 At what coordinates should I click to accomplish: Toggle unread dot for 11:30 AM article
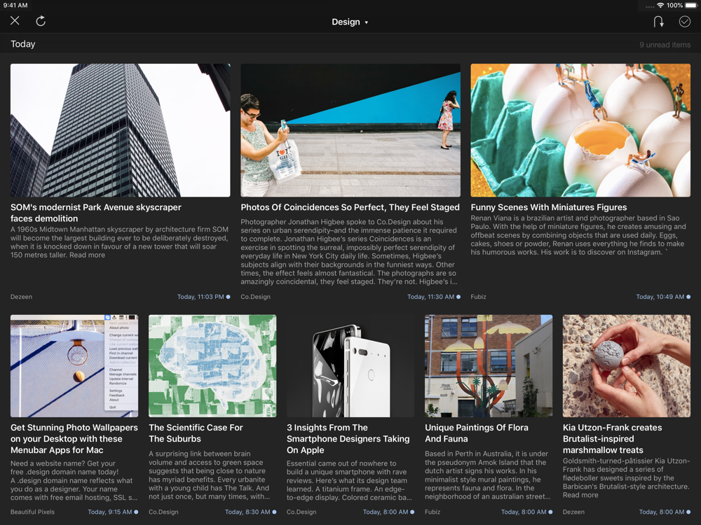(458, 297)
